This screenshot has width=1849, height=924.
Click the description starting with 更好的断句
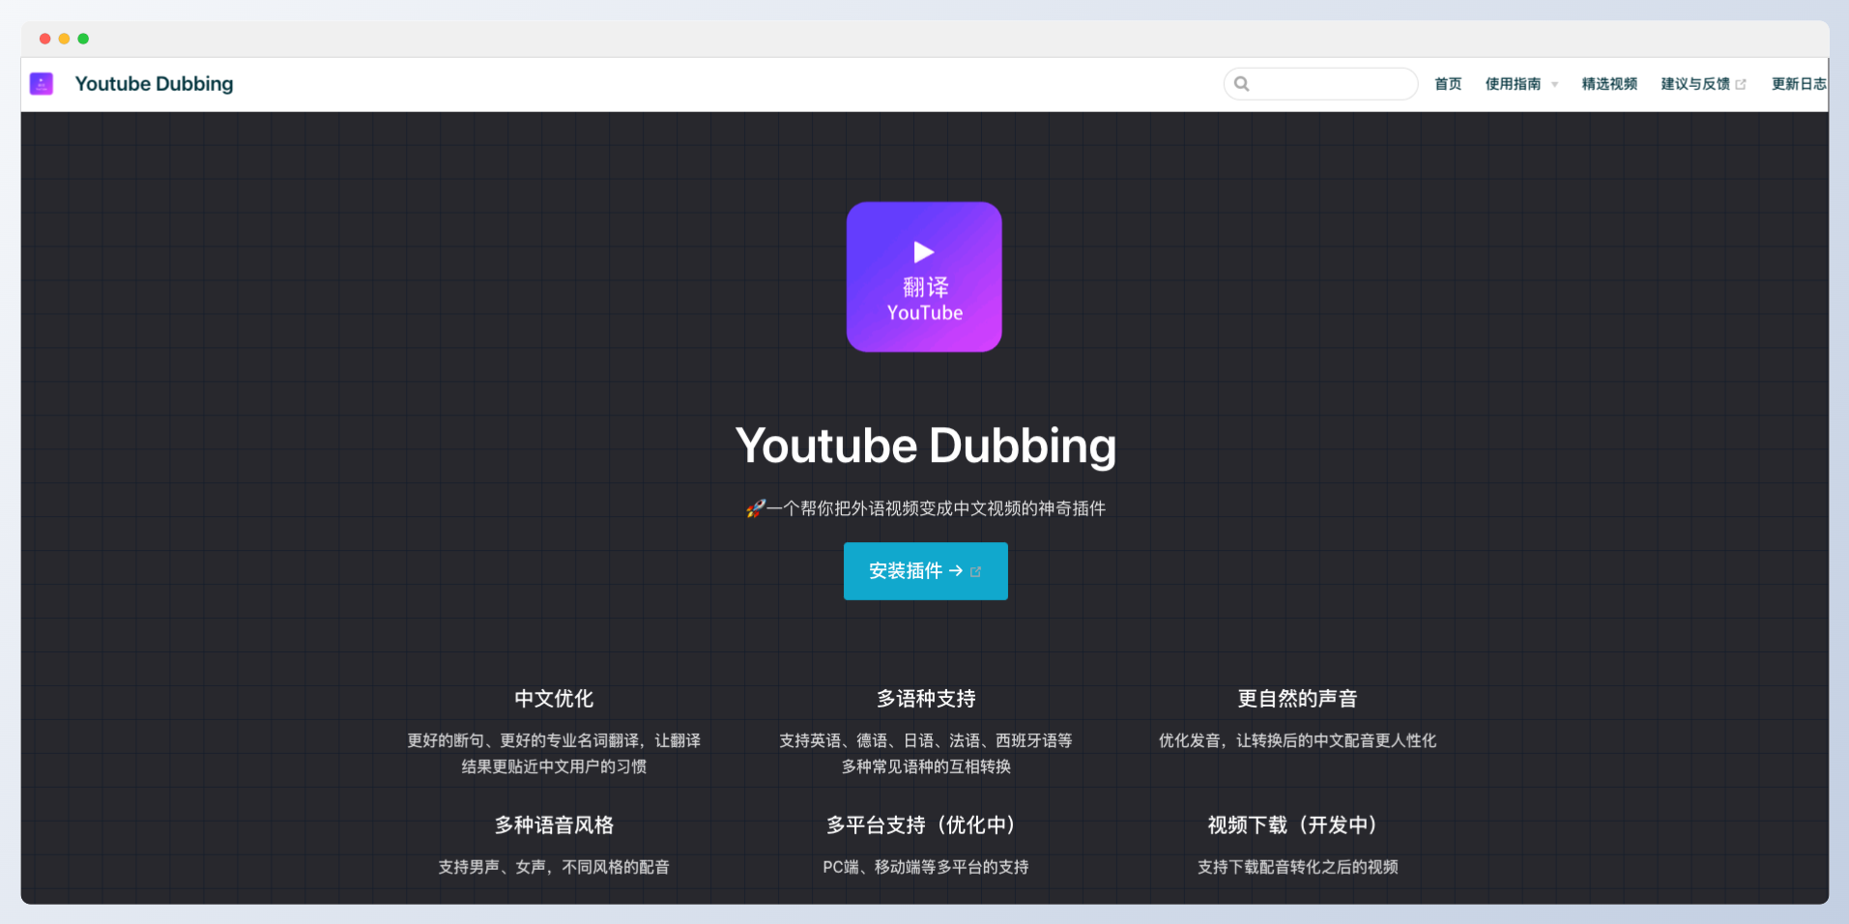coord(554,753)
